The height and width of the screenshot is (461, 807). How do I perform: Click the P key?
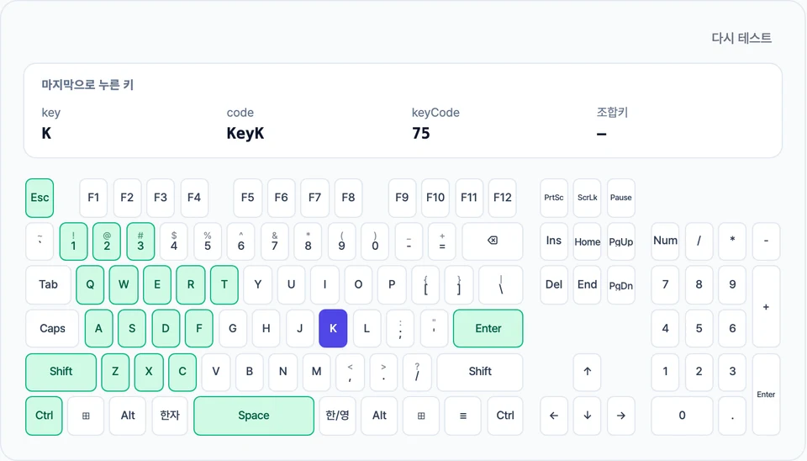point(392,285)
